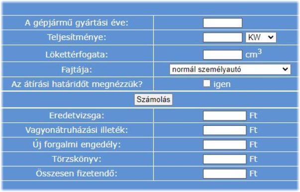This screenshot has width=300, height=192.
Task: Open the Fajtája vehicle type dropdown
Action: point(230,69)
